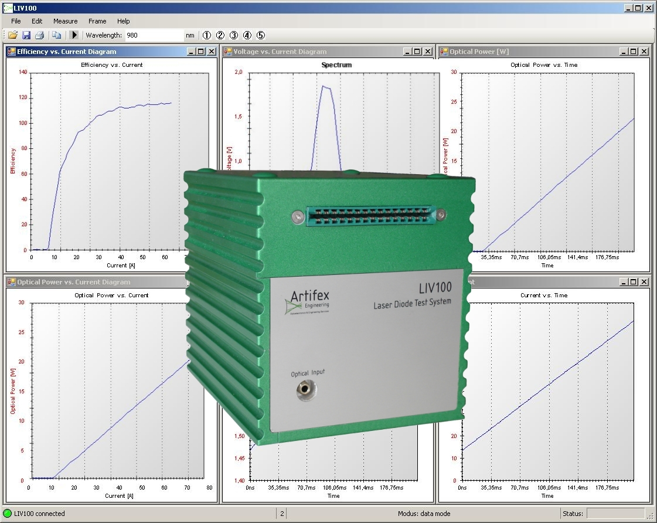Click the Copy icon in toolbar
This screenshot has height=523, width=657.
click(56, 35)
